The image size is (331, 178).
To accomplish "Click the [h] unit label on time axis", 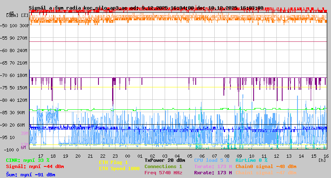I will click(x=322, y=160).
